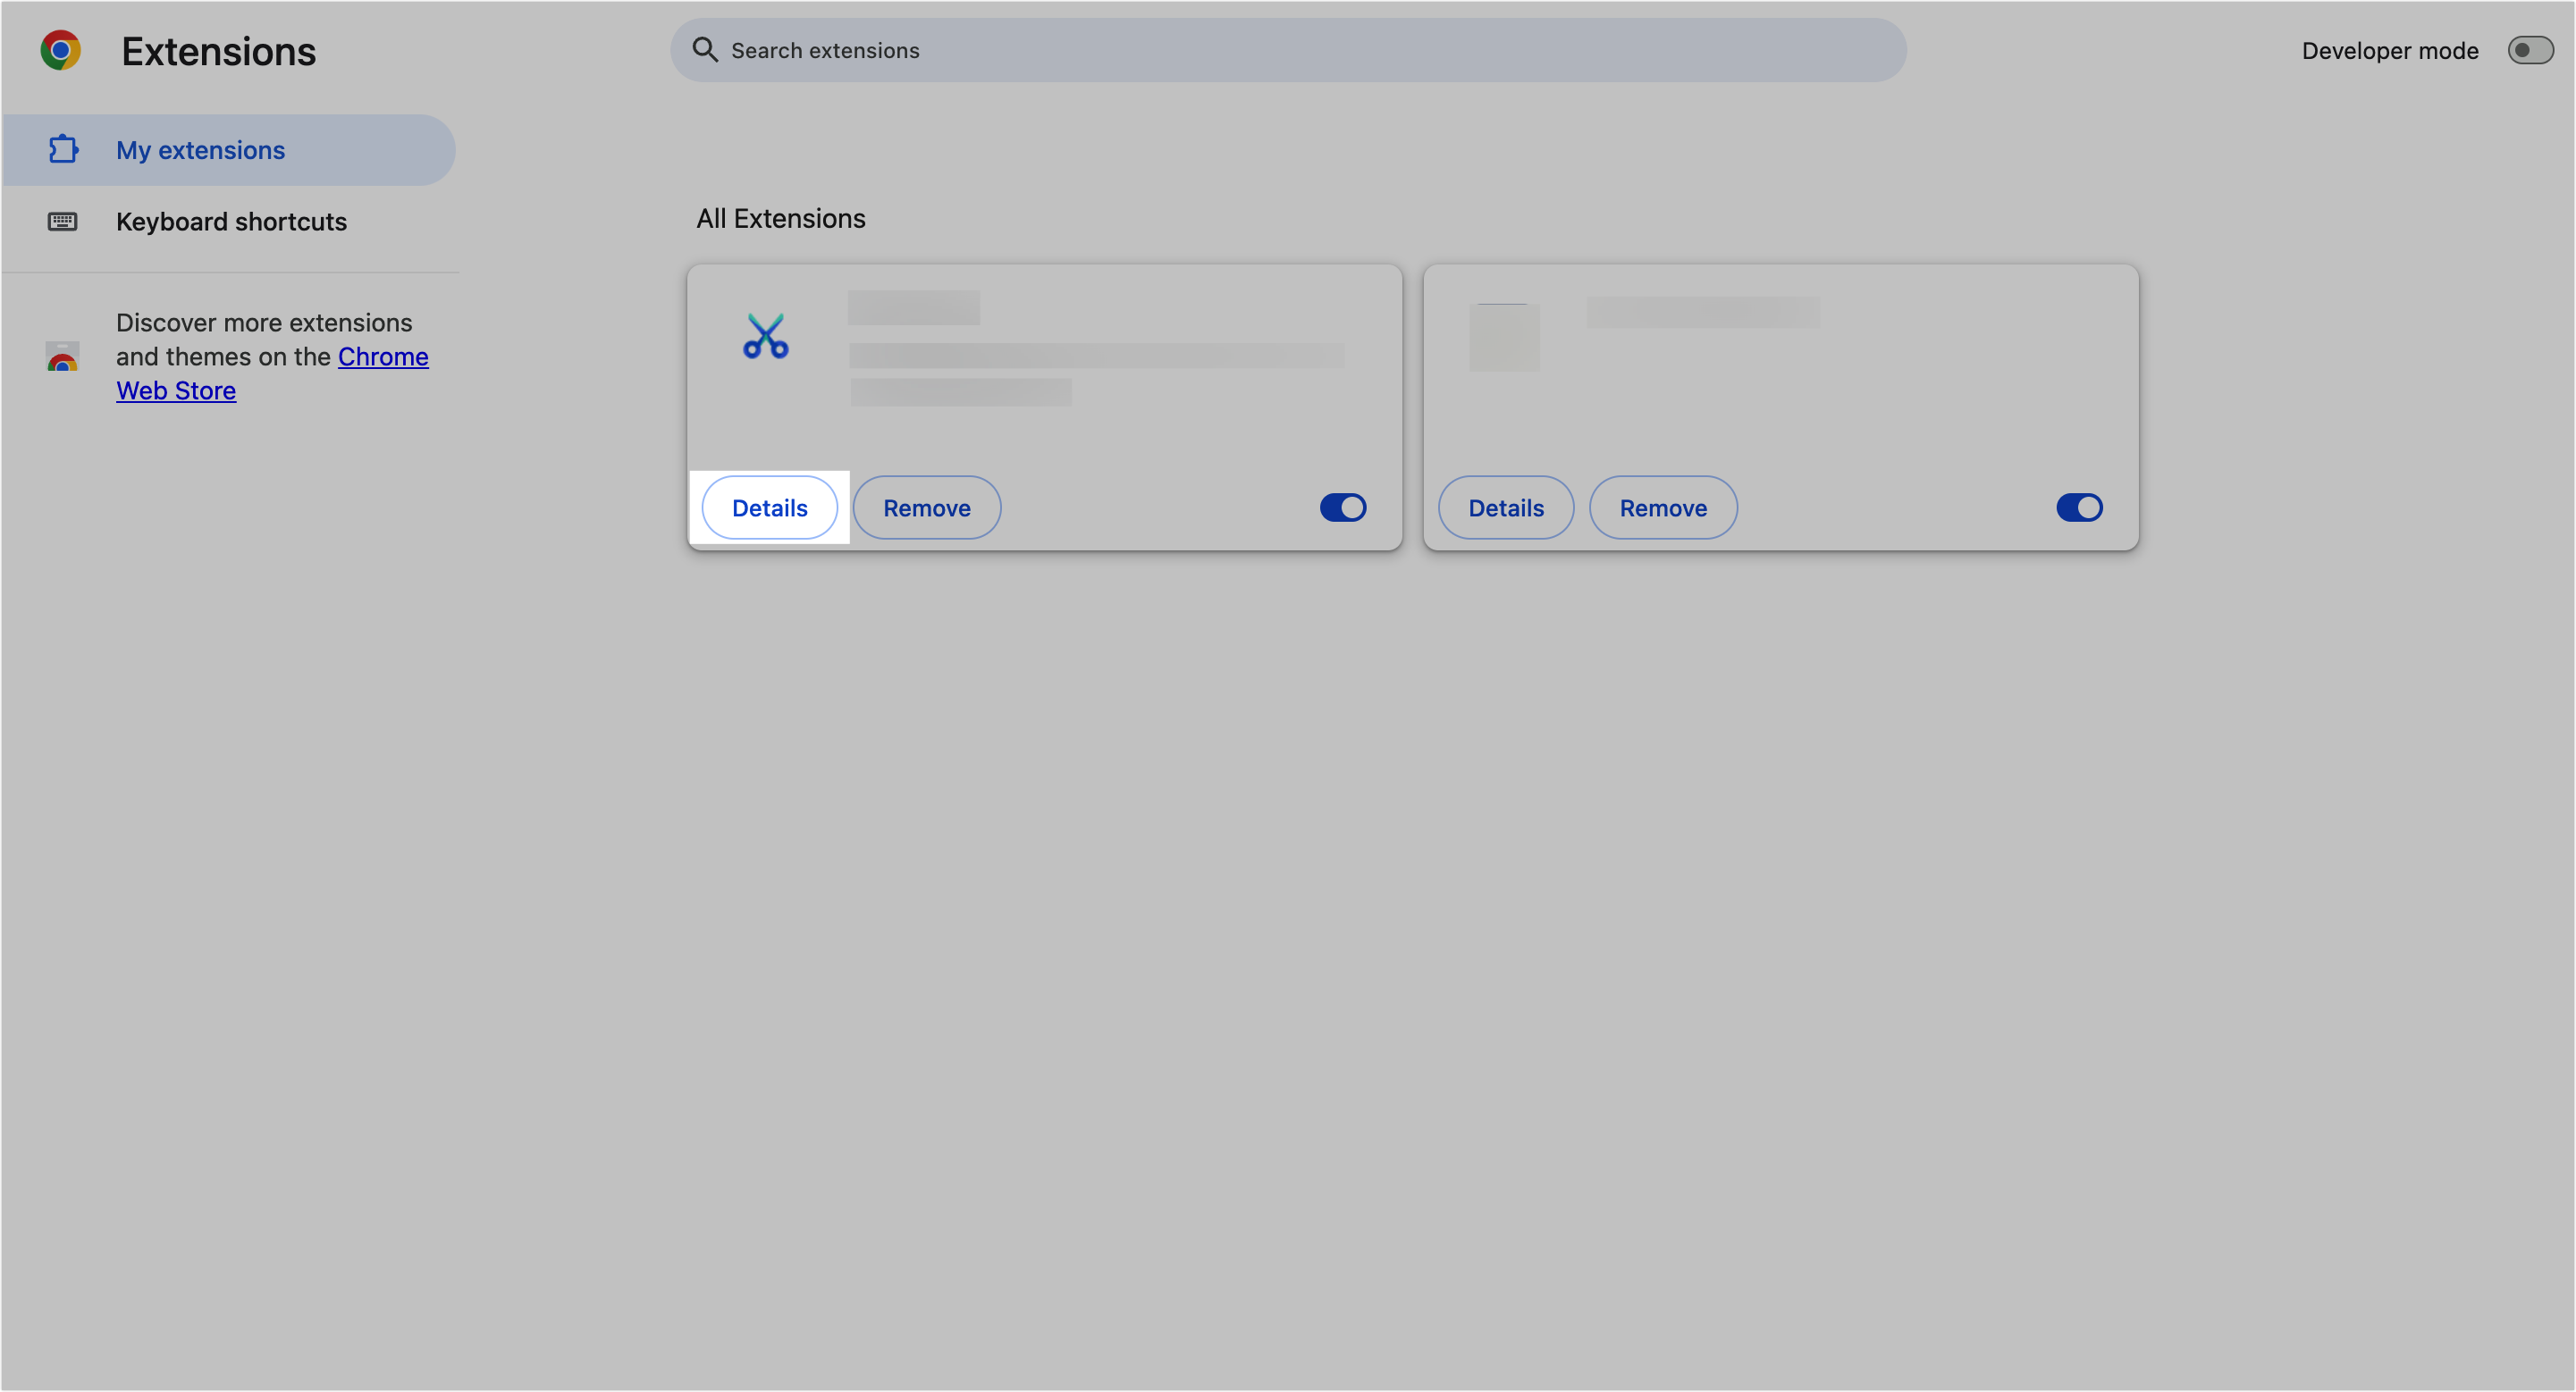
Task: Disable the scissors extension with its switch
Action: click(1343, 507)
